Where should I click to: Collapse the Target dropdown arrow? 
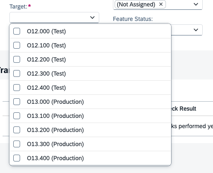coord(92,18)
